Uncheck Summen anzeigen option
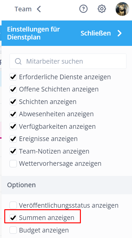 tap(13, 218)
